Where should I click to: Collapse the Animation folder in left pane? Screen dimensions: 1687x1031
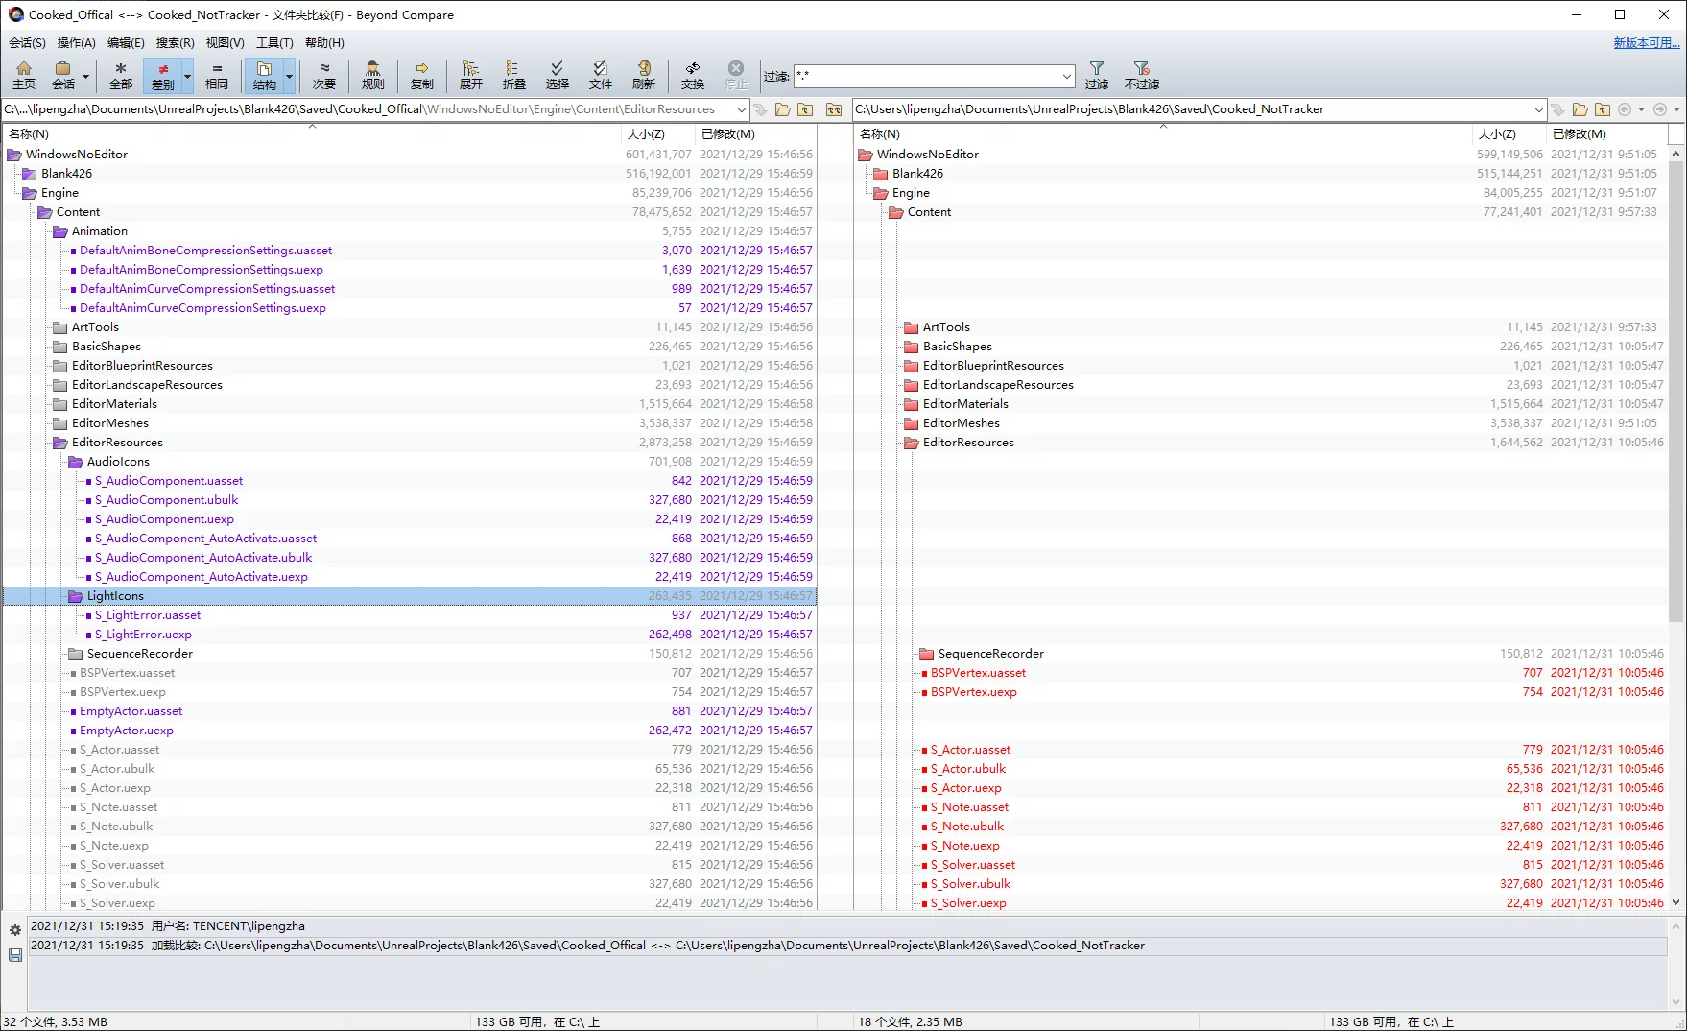coord(60,231)
